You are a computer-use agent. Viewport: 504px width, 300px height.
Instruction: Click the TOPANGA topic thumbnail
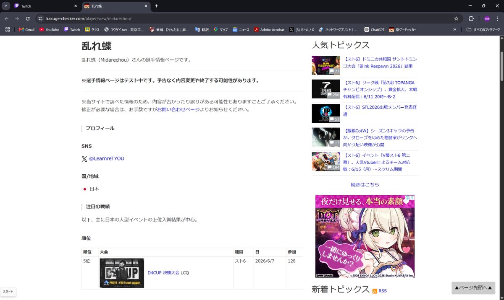coord(326,89)
